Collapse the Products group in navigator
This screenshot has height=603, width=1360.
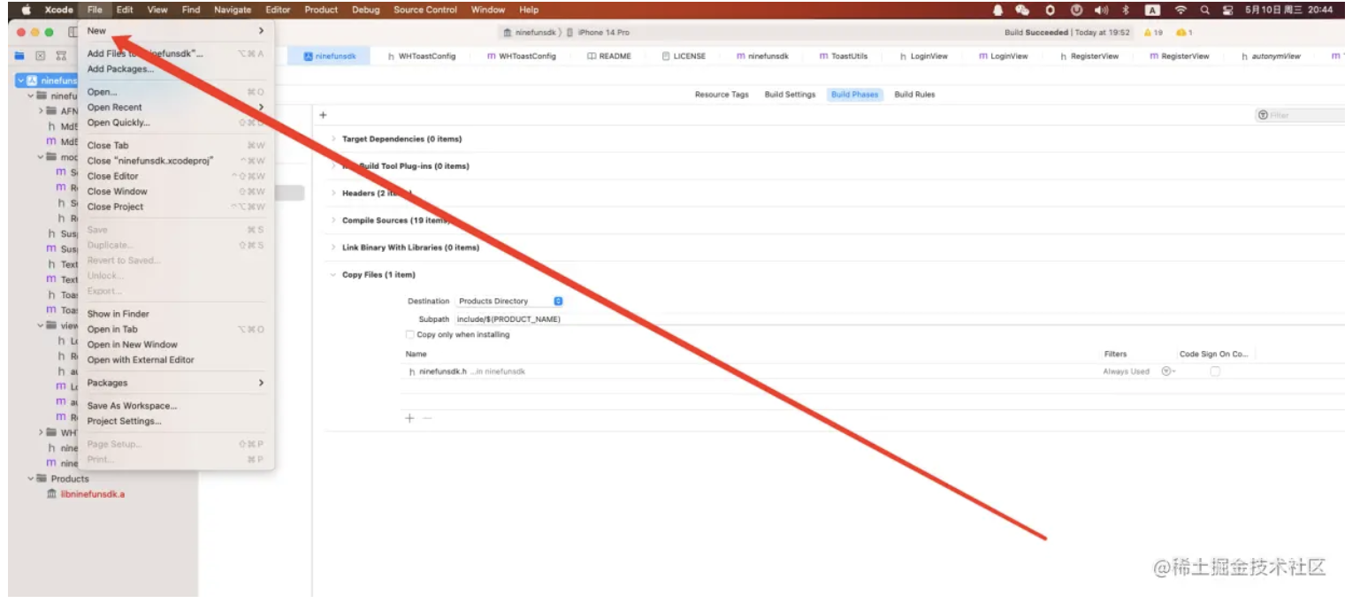click(31, 478)
